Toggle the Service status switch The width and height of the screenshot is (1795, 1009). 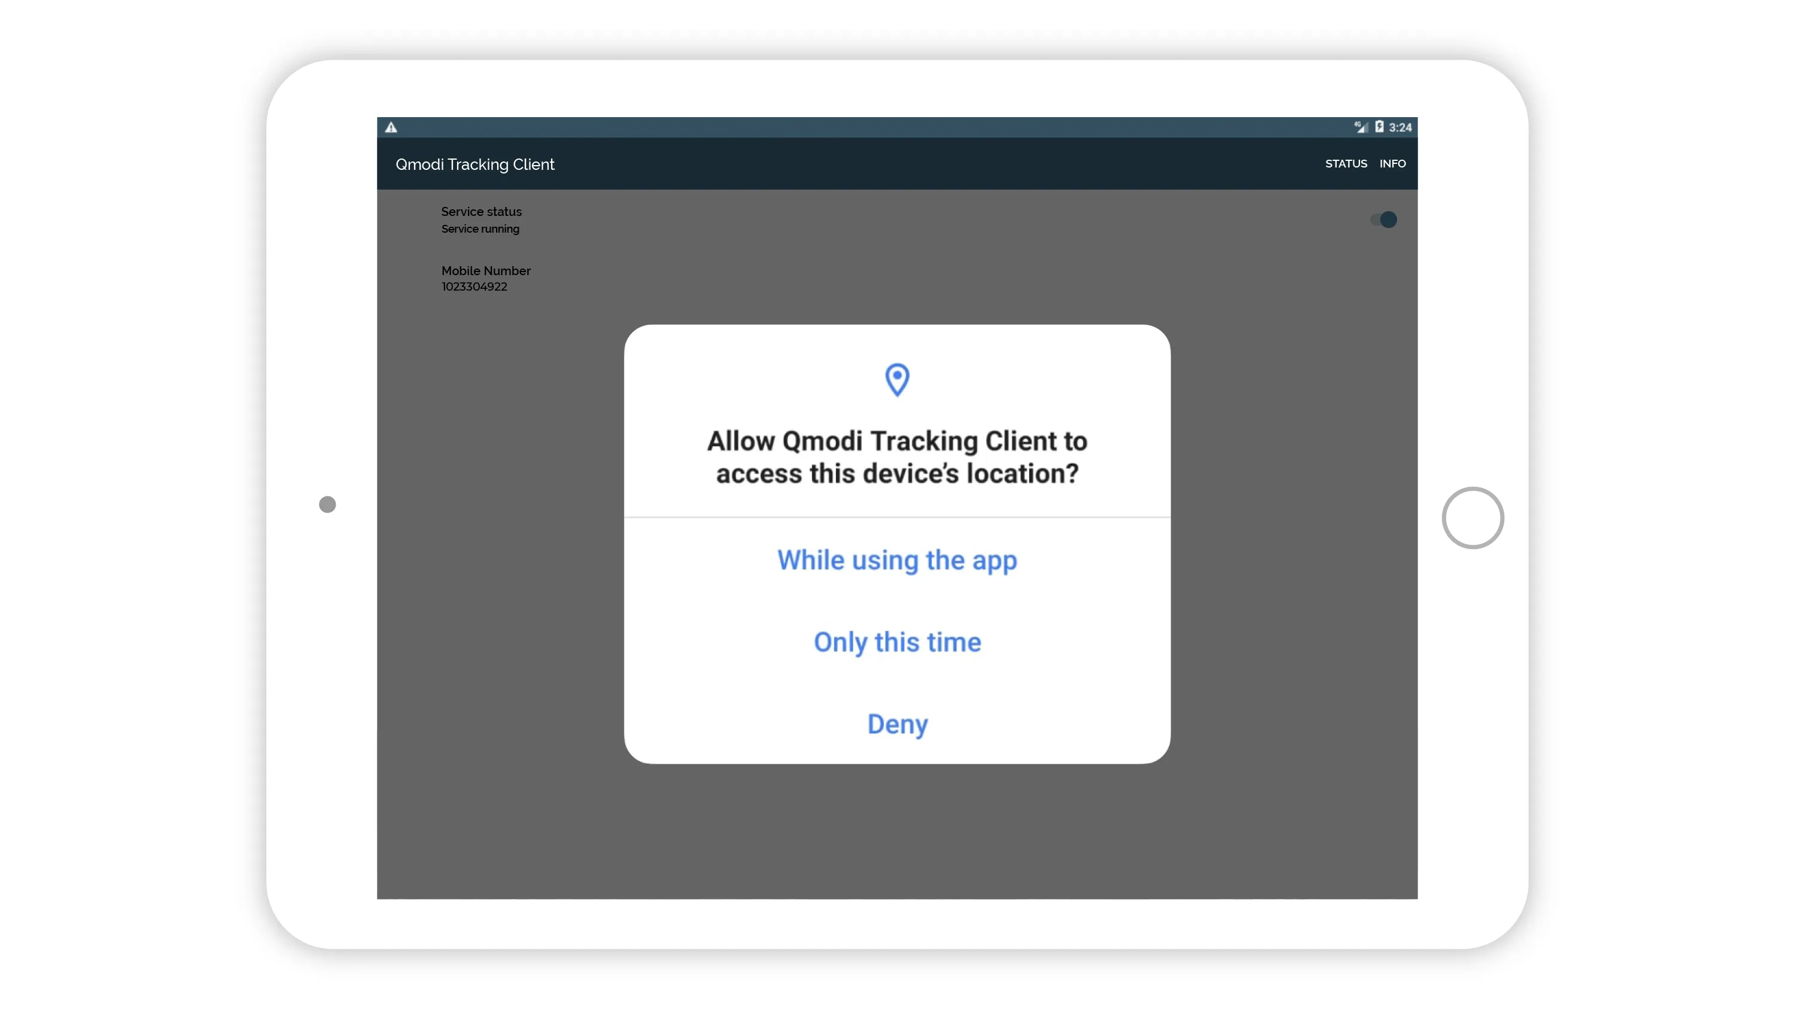[x=1384, y=220]
